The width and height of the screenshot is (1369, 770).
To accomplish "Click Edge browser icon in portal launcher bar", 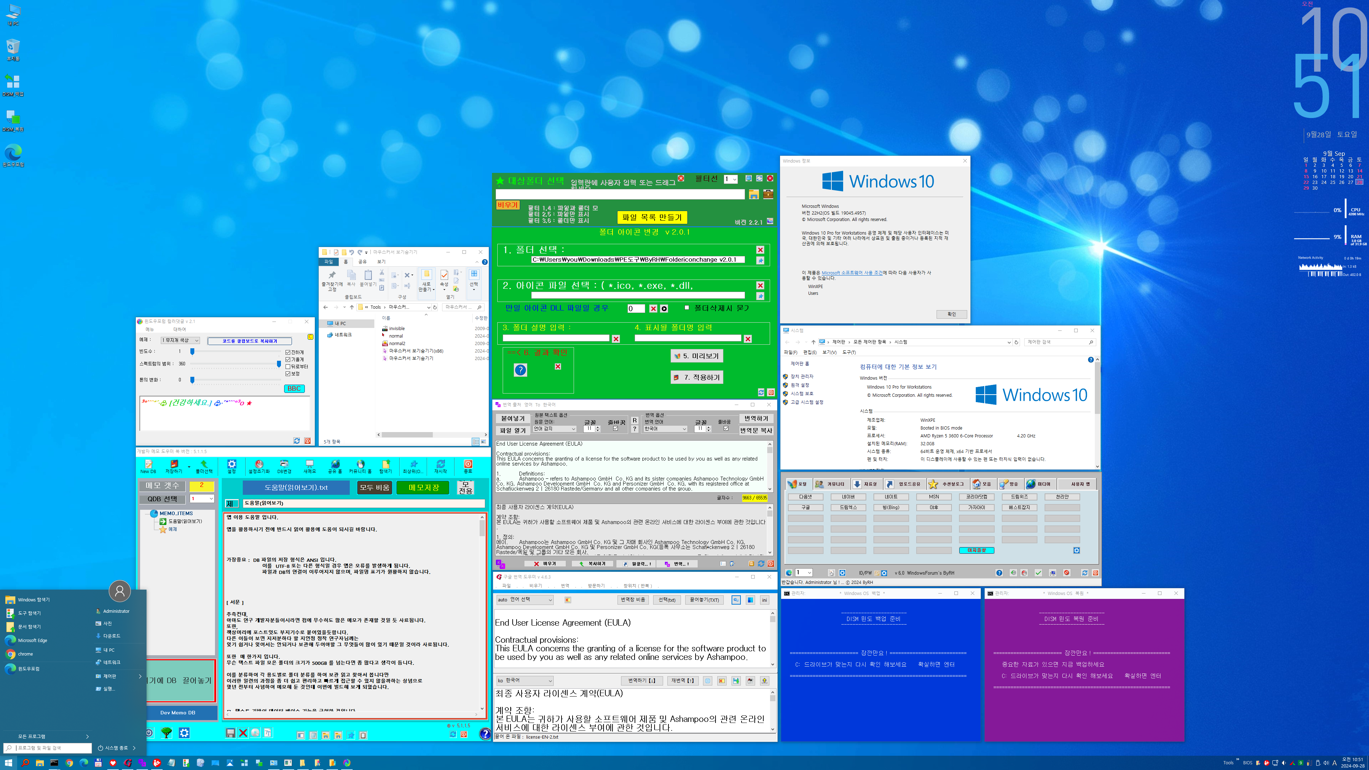I will click(789, 573).
